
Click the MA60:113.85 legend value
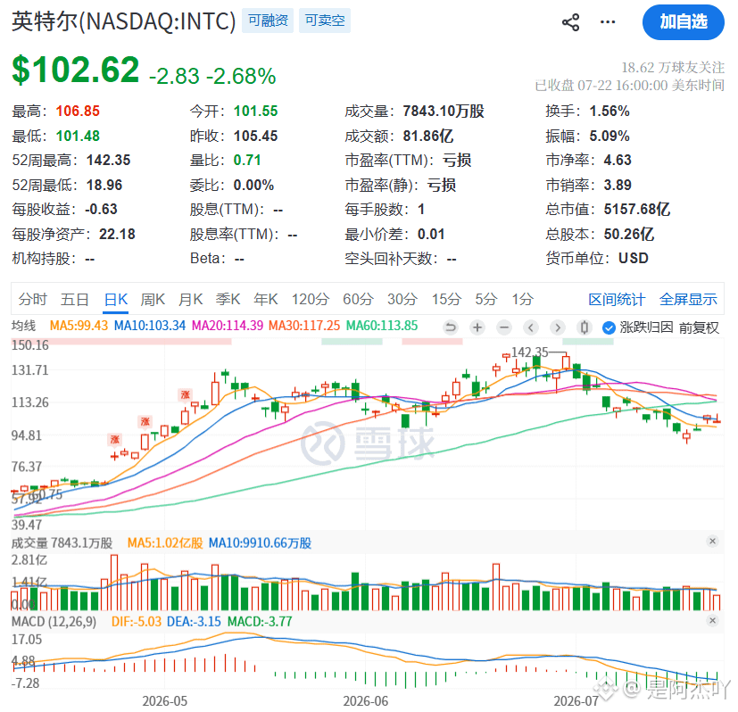(x=382, y=326)
